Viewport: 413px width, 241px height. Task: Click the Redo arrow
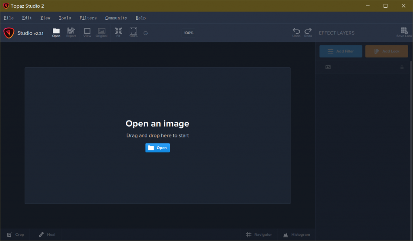pos(308,31)
